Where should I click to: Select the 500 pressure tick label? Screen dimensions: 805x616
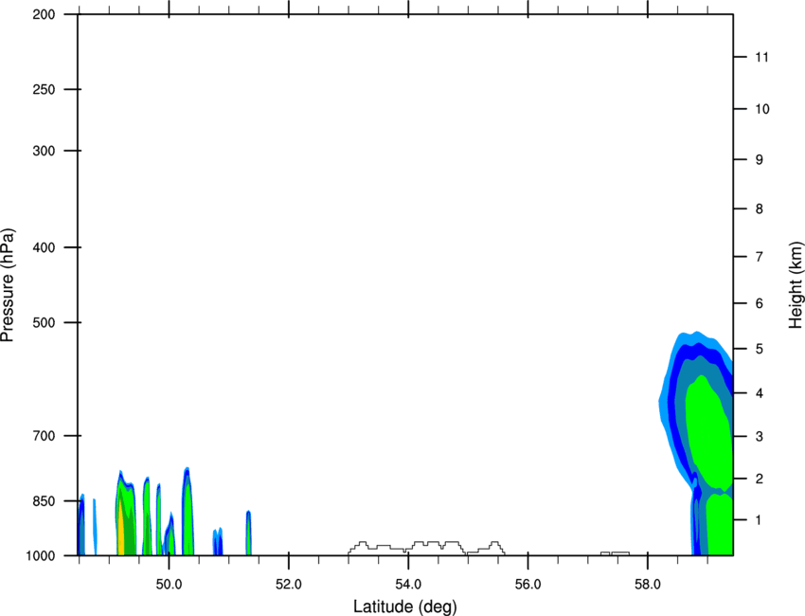[45, 322]
